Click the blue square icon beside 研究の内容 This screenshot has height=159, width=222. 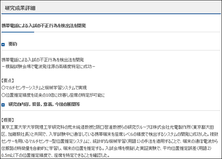3,105
